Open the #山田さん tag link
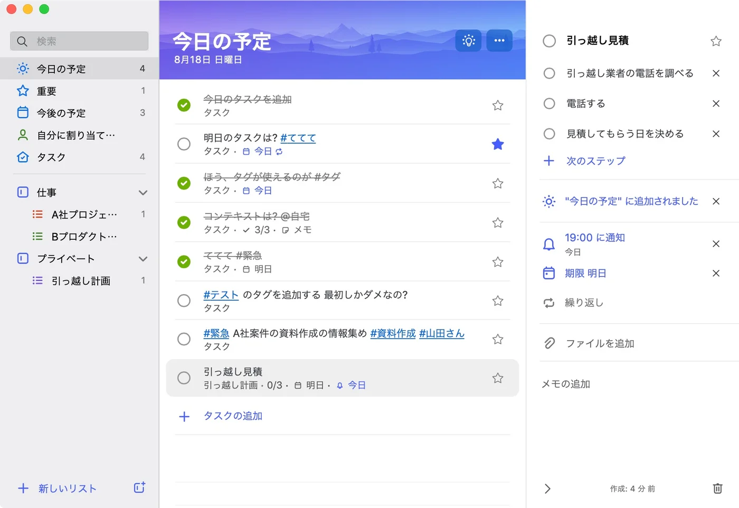The image size is (739, 508). 442,334
